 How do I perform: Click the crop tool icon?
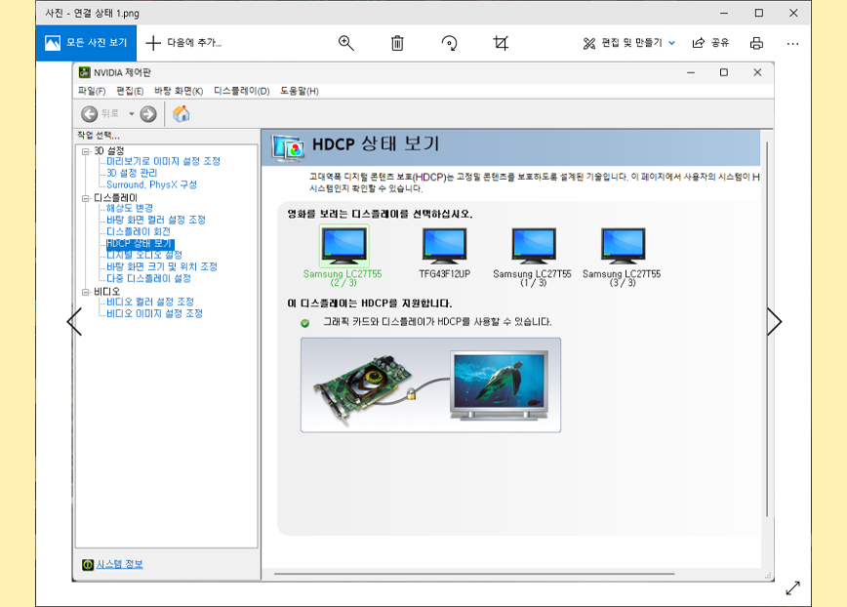click(501, 43)
